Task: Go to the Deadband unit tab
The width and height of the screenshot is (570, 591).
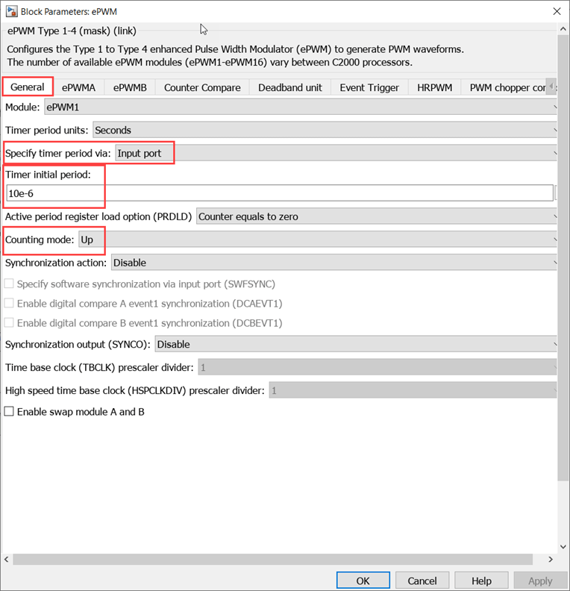Action: tap(290, 87)
